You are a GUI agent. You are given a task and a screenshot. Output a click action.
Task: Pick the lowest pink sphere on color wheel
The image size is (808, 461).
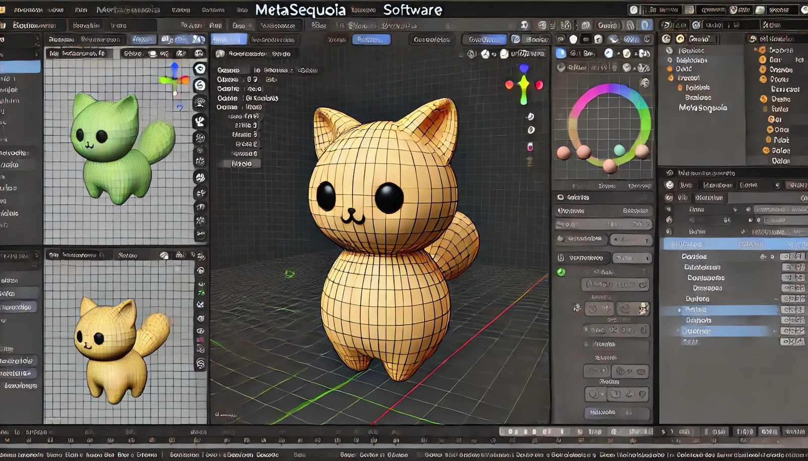click(x=610, y=165)
